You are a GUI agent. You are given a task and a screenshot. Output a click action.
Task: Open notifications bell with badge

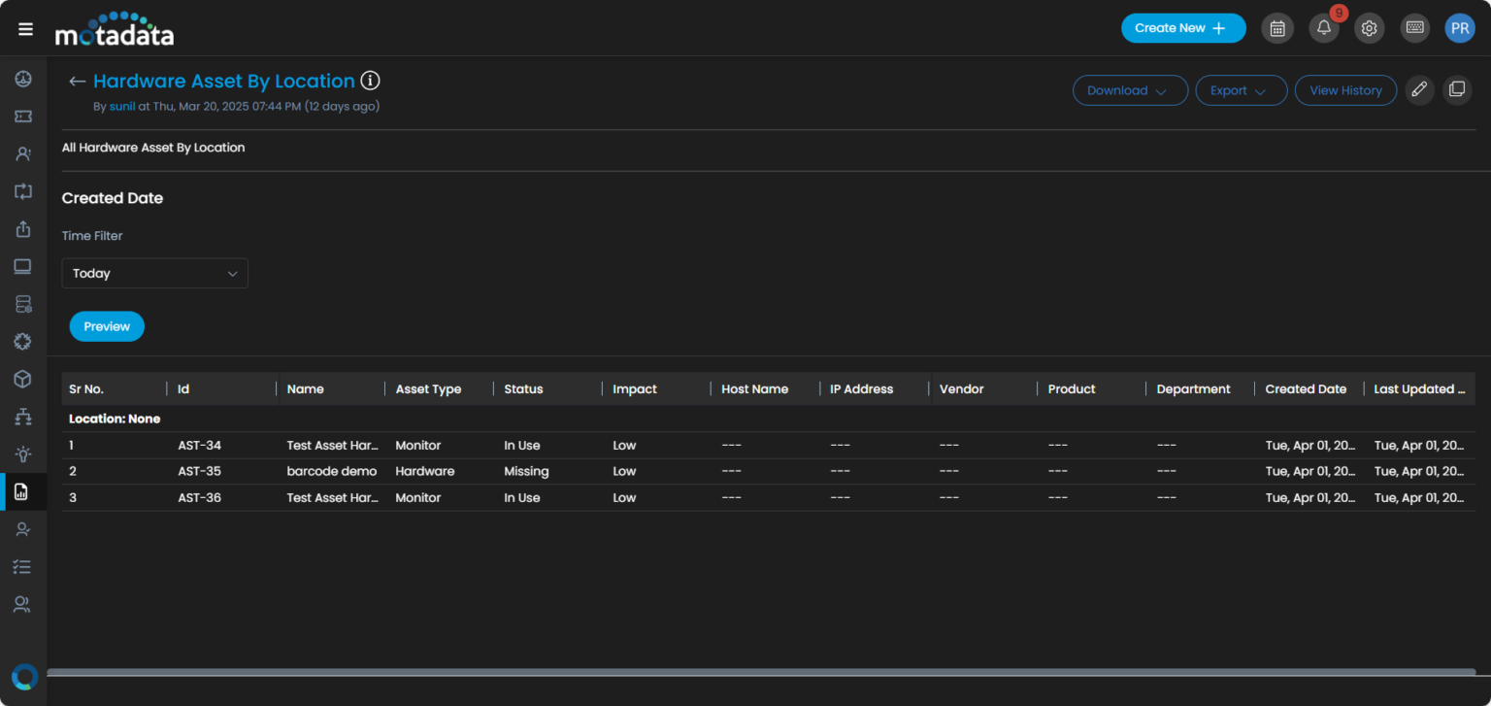[1324, 28]
